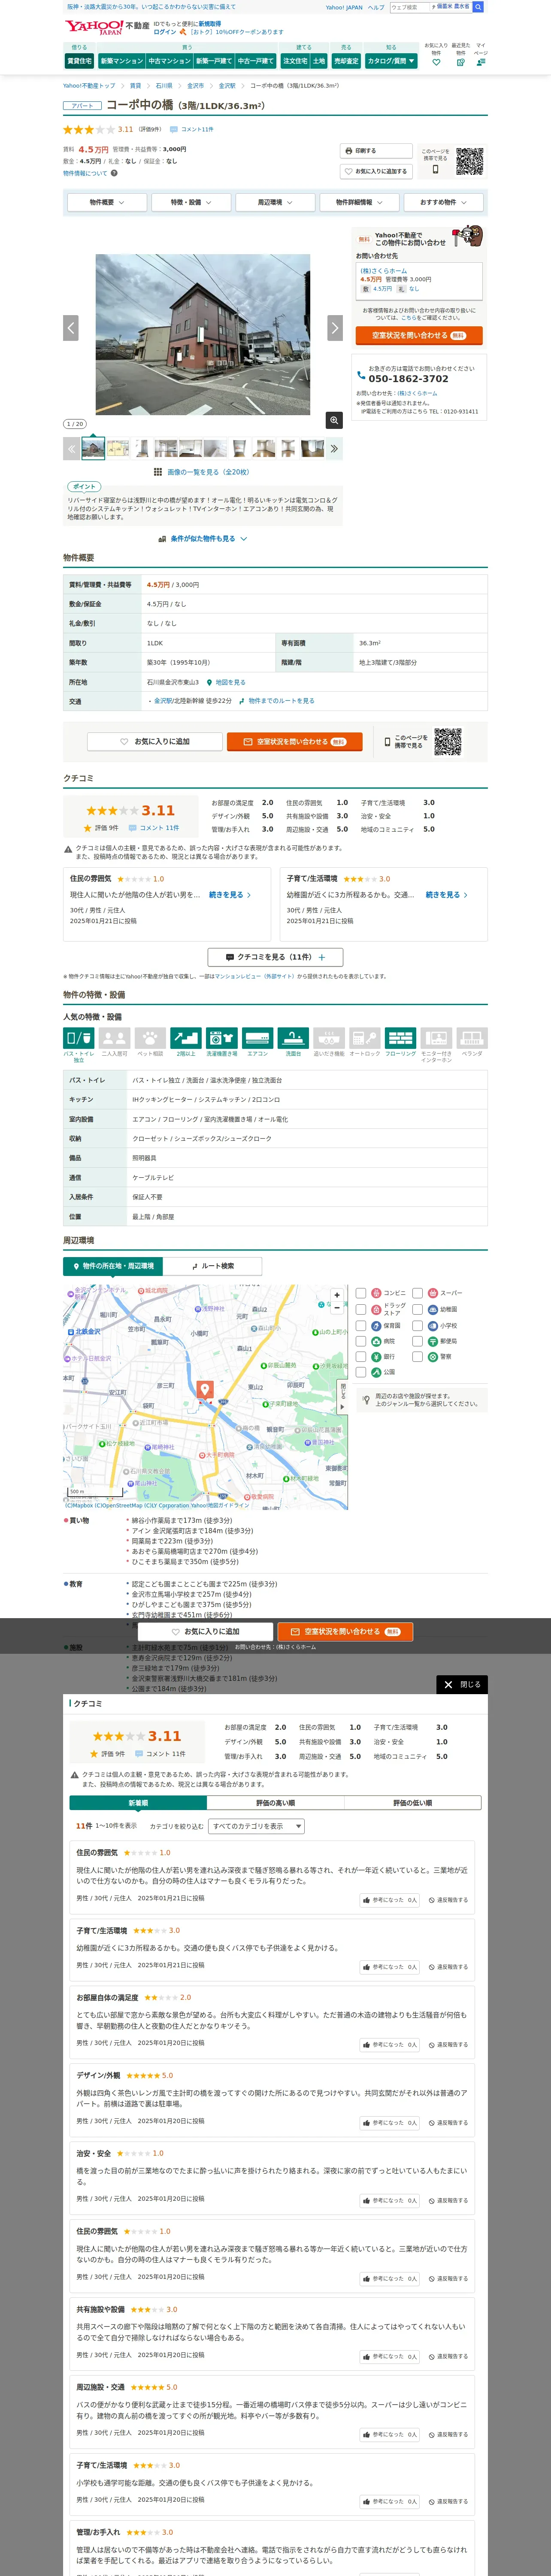The height and width of the screenshot is (2576, 551).
Task: Move the thumbnail strip back with the « arrow
Action: click(x=71, y=449)
